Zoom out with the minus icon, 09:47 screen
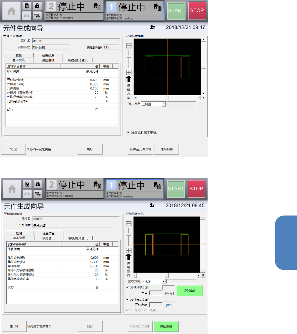 click(x=129, y=46)
